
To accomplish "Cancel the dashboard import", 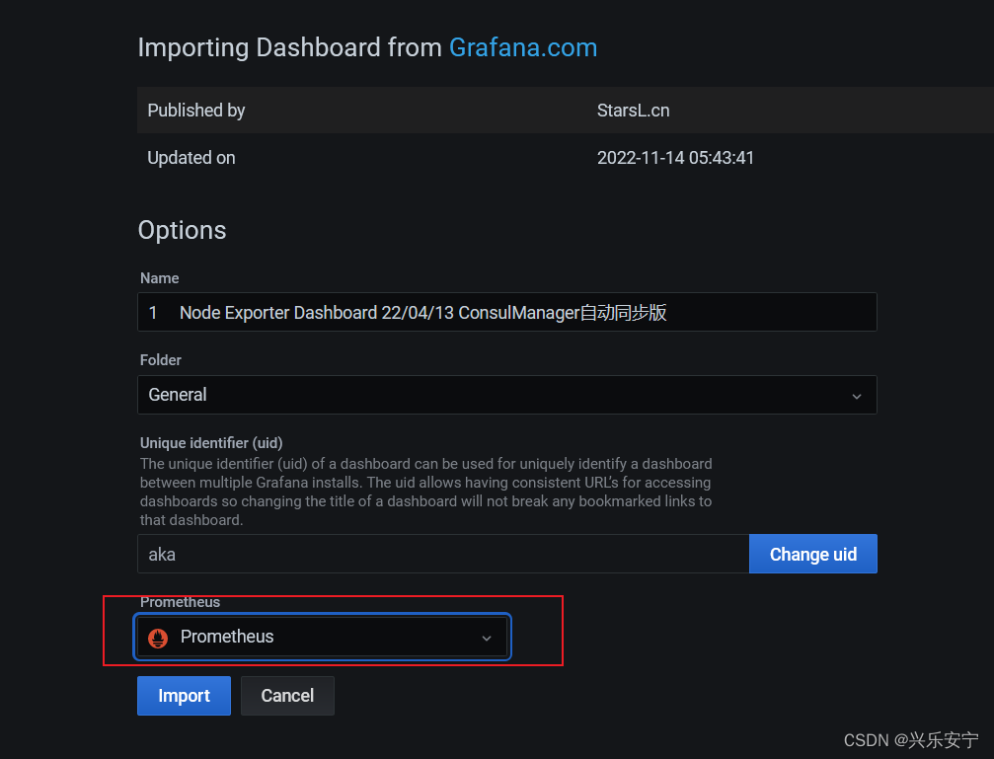I will 287,696.
